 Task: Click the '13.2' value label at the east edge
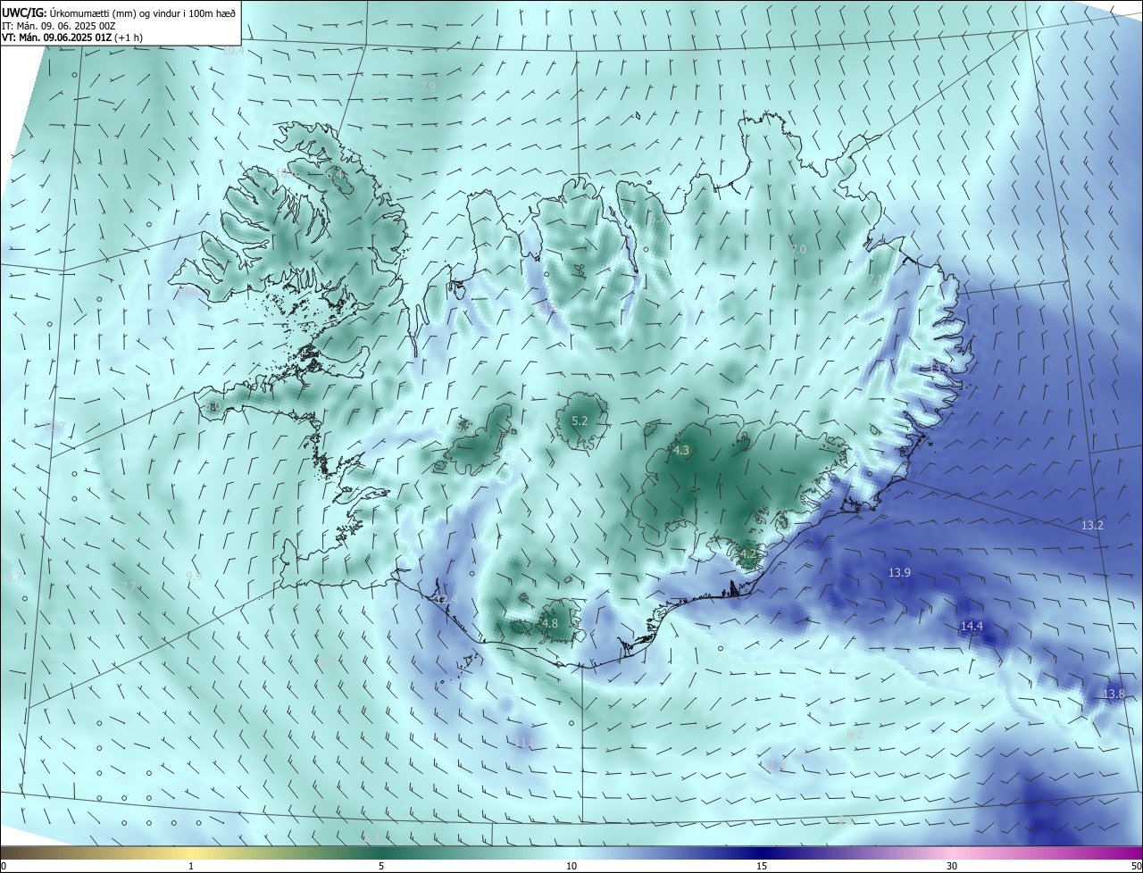[x=1092, y=525]
